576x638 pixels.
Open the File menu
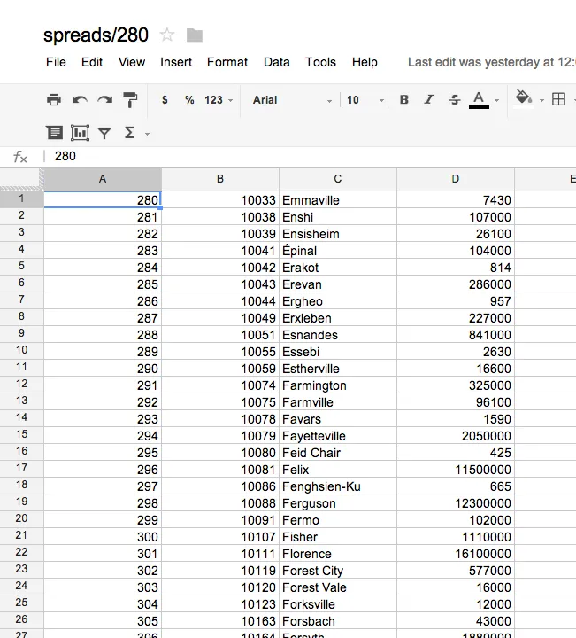pos(56,62)
